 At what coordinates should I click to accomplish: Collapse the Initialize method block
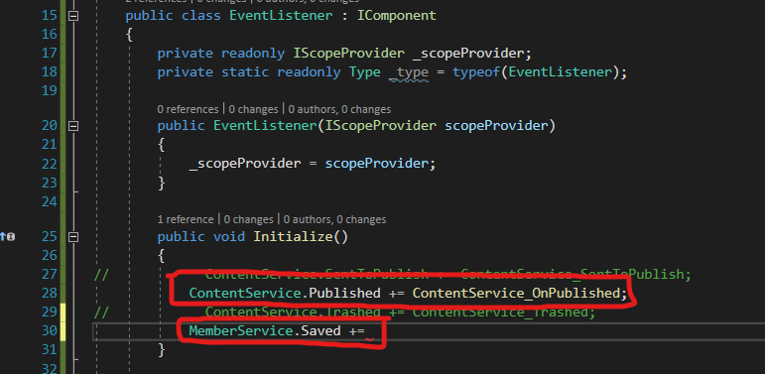click(x=73, y=237)
